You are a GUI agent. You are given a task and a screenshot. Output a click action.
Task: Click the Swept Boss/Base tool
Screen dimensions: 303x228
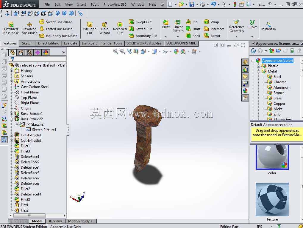click(56, 22)
